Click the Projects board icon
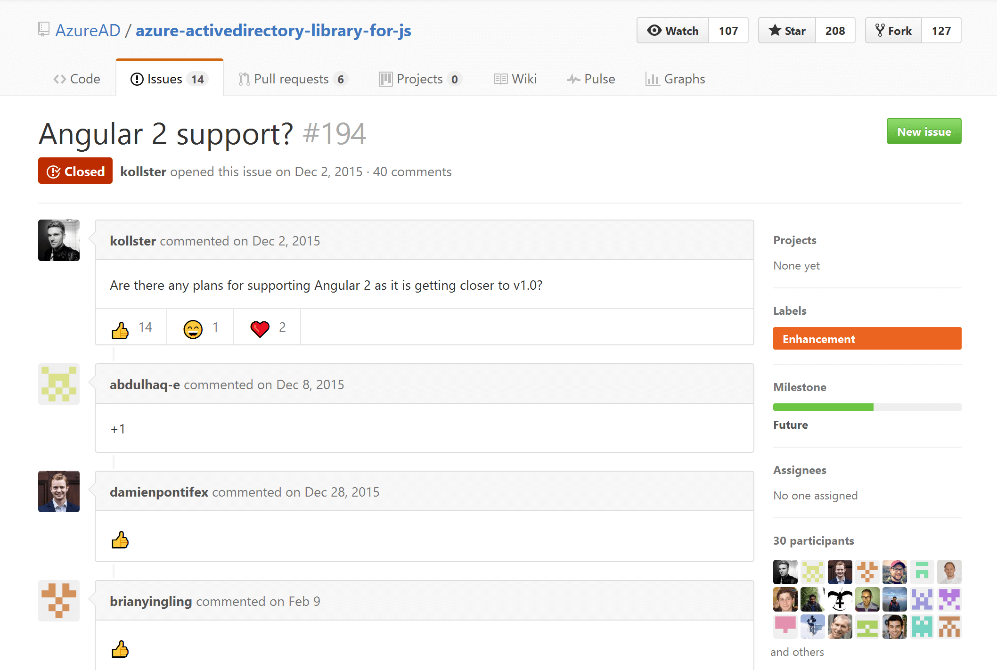The height and width of the screenshot is (670, 997). pyautogui.click(x=385, y=79)
